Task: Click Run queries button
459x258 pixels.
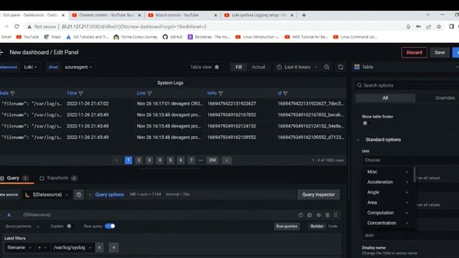Action: [x=287, y=226]
